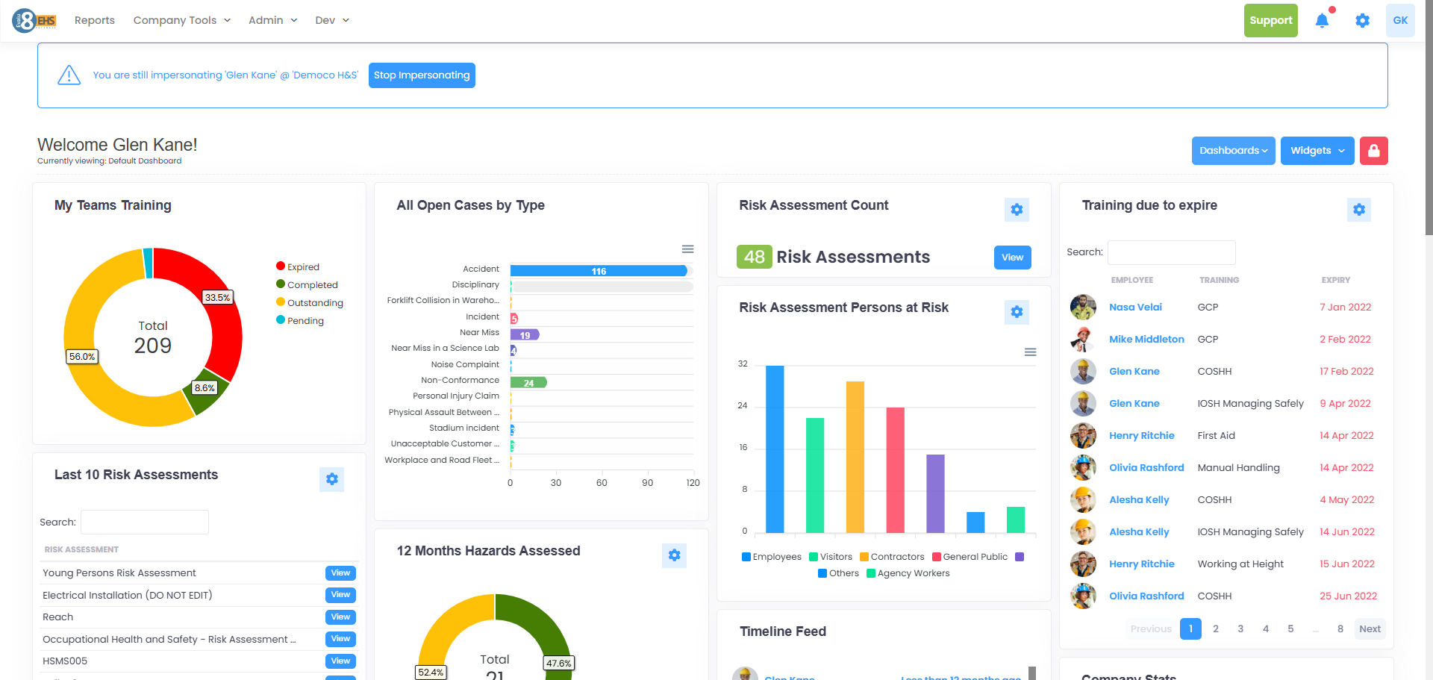Toggle Expired legend item in training chart
The width and height of the screenshot is (1433, 680).
pyautogui.click(x=298, y=266)
